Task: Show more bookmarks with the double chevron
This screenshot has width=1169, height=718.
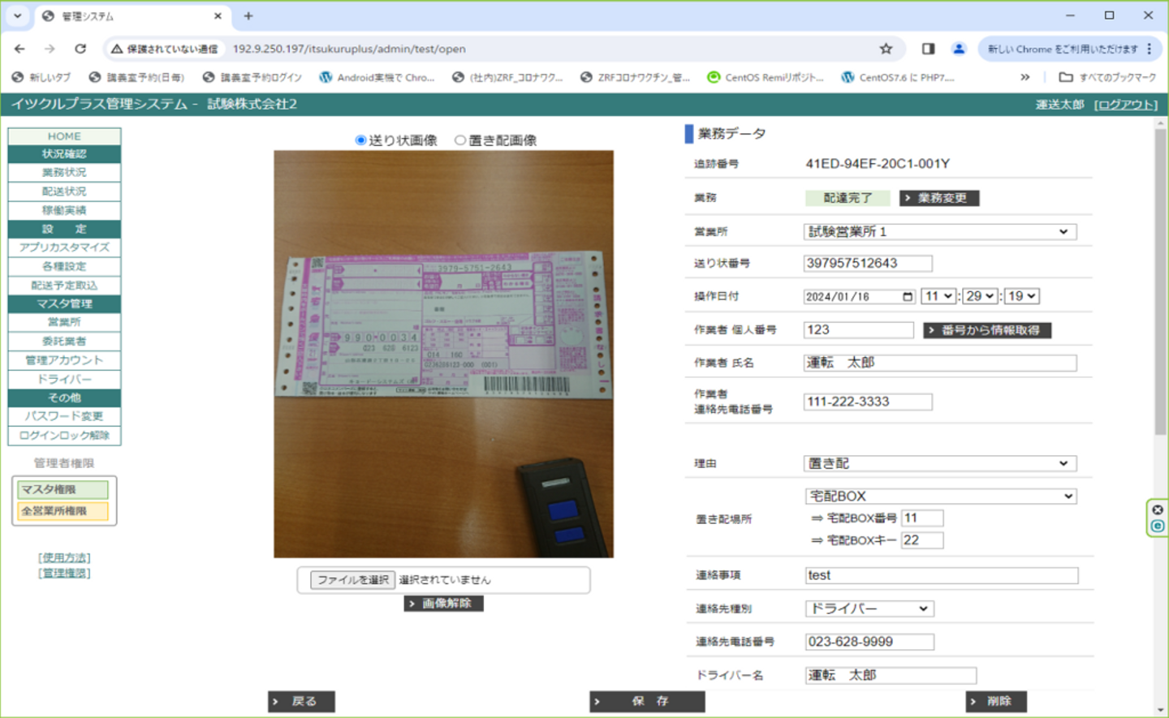Action: [x=1025, y=77]
